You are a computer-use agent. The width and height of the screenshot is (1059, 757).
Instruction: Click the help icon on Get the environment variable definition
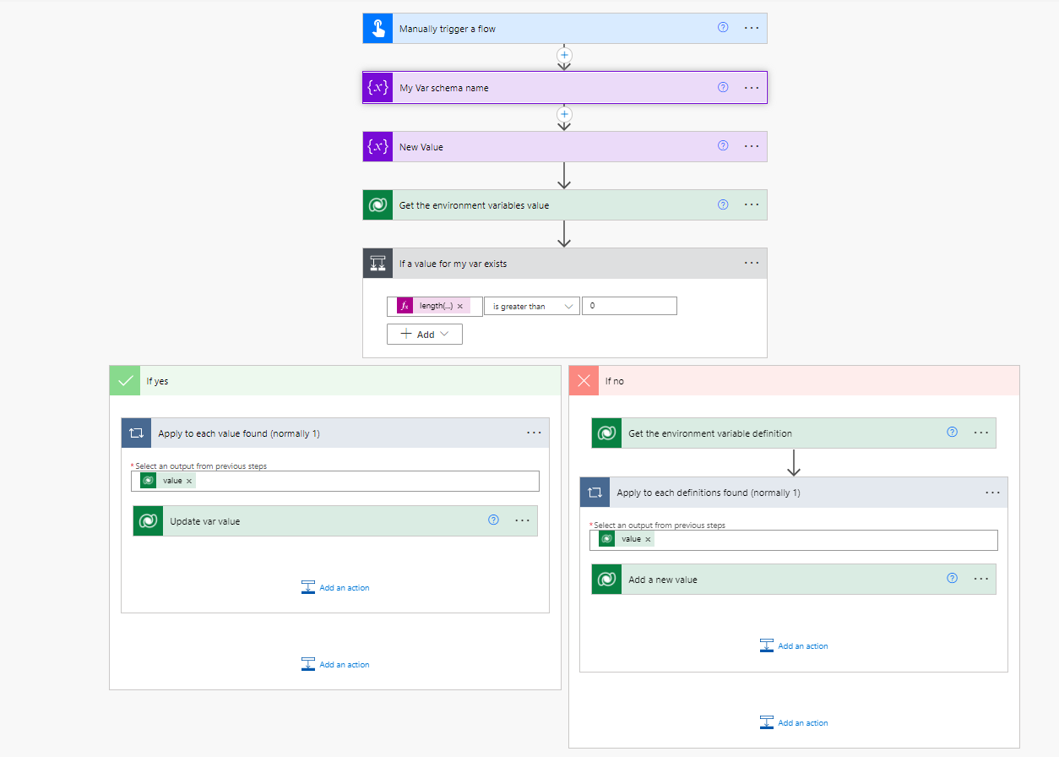(x=953, y=433)
